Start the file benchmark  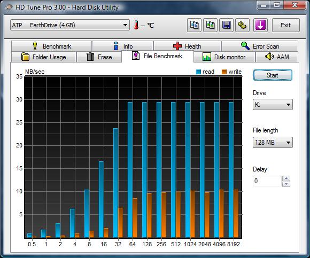[273, 75]
